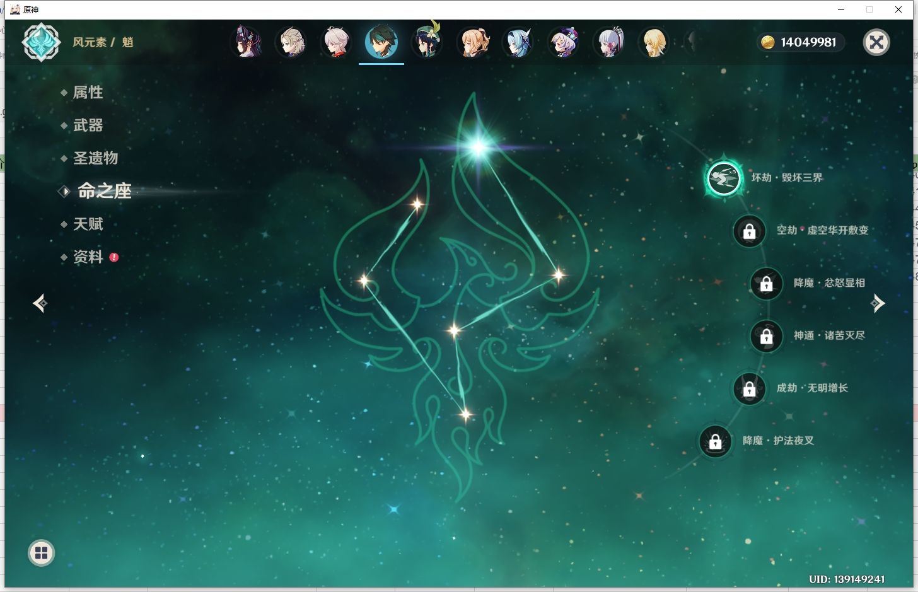Click the 空劫·虚空华开敷变 label
Viewport: 918px width, 592px height.
[x=823, y=230]
